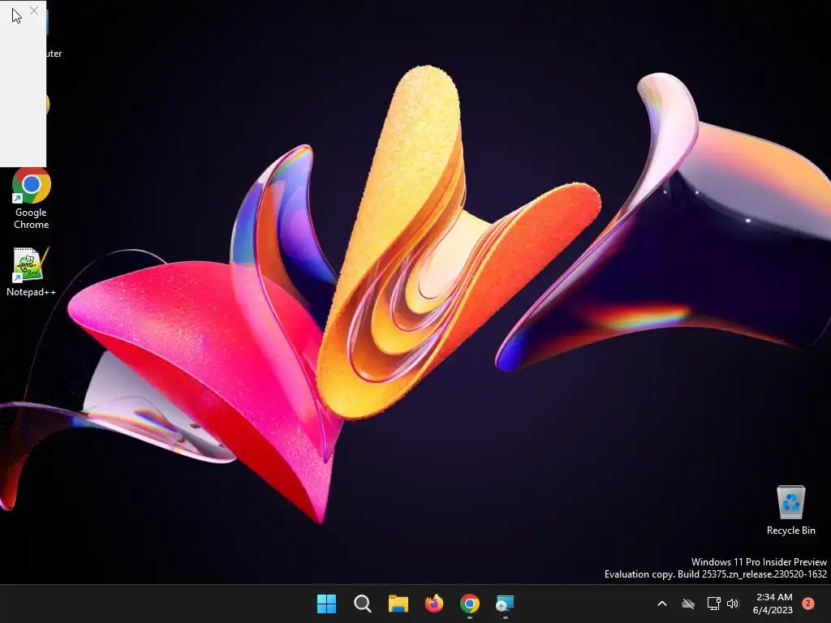Image resolution: width=831 pixels, height=623 pixels.
Task: Close the white panel with its X
Action: pos(34,11)
